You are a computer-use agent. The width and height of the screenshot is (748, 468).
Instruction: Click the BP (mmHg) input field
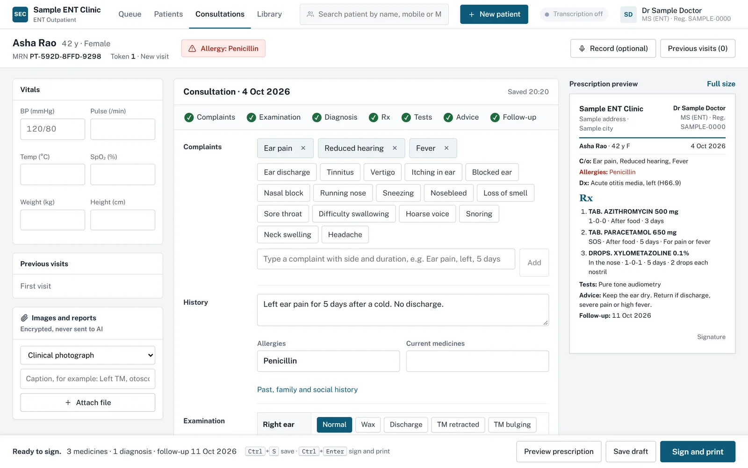point(53,129)
